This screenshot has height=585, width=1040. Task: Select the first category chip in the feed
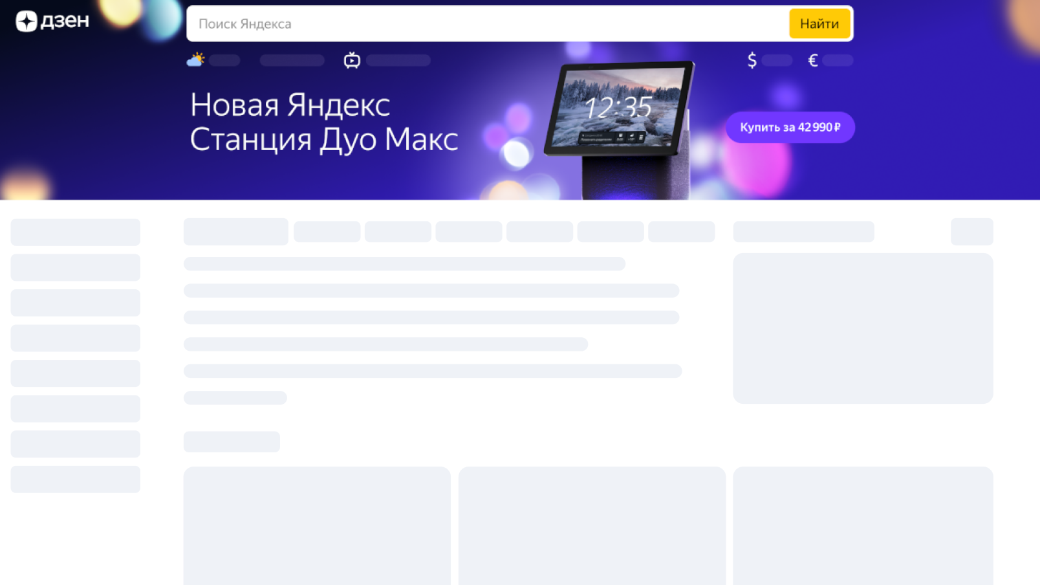coord(235,232)
